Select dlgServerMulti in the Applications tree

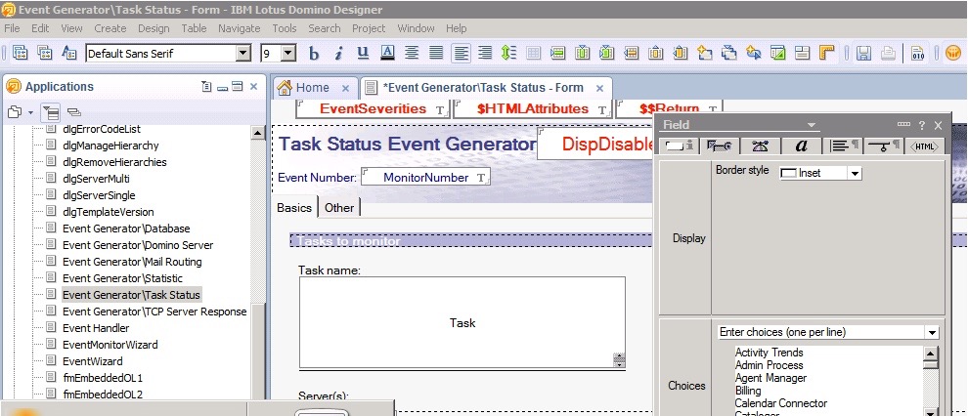[x=96, y=178]
